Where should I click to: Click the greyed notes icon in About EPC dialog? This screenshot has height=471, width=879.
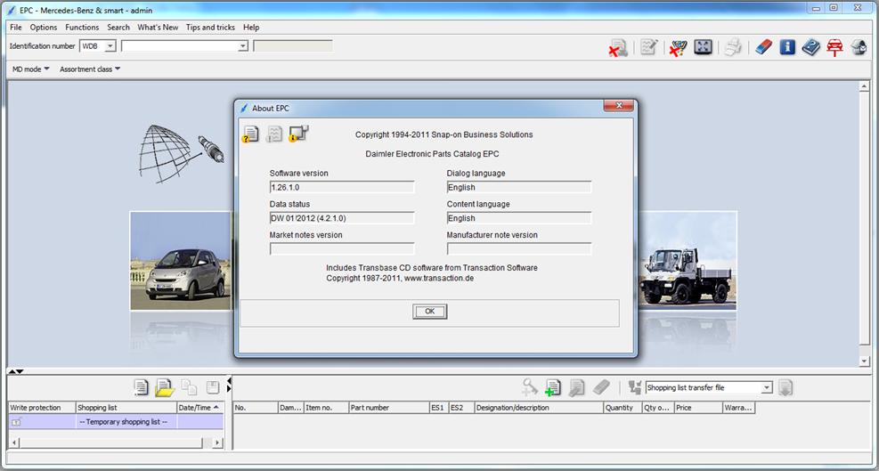[x=273, y=134]
